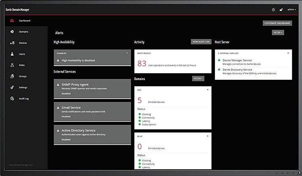The width and height of the screenshot is (302, 176).
Task: Click the CUSTOMIZE DASHBOARD button
Action: tap(277, 23)
